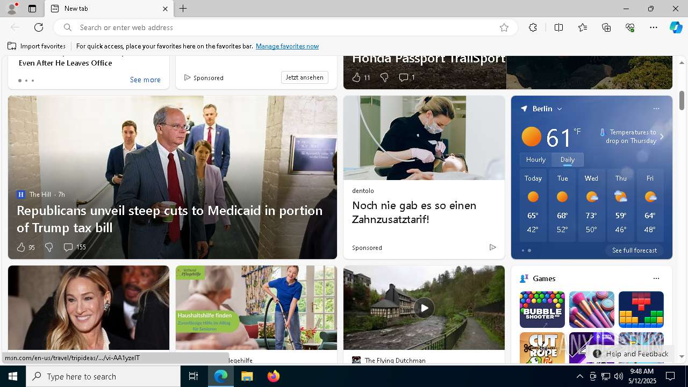Like the Honda Passport TrailSport article
688x387 pixels.
pos(361,77)
